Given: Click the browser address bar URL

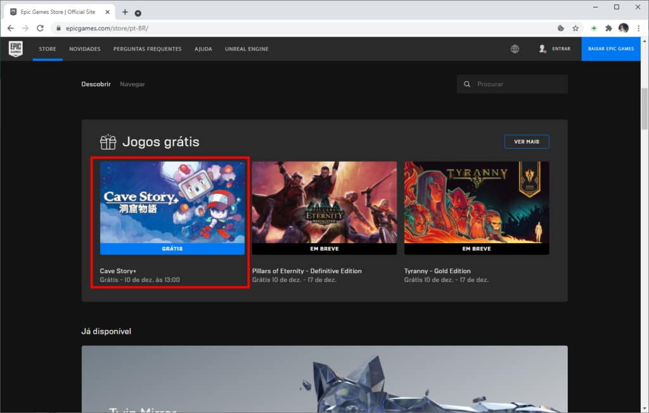Looking at the screenshot, I should click(x=106, y=28).
